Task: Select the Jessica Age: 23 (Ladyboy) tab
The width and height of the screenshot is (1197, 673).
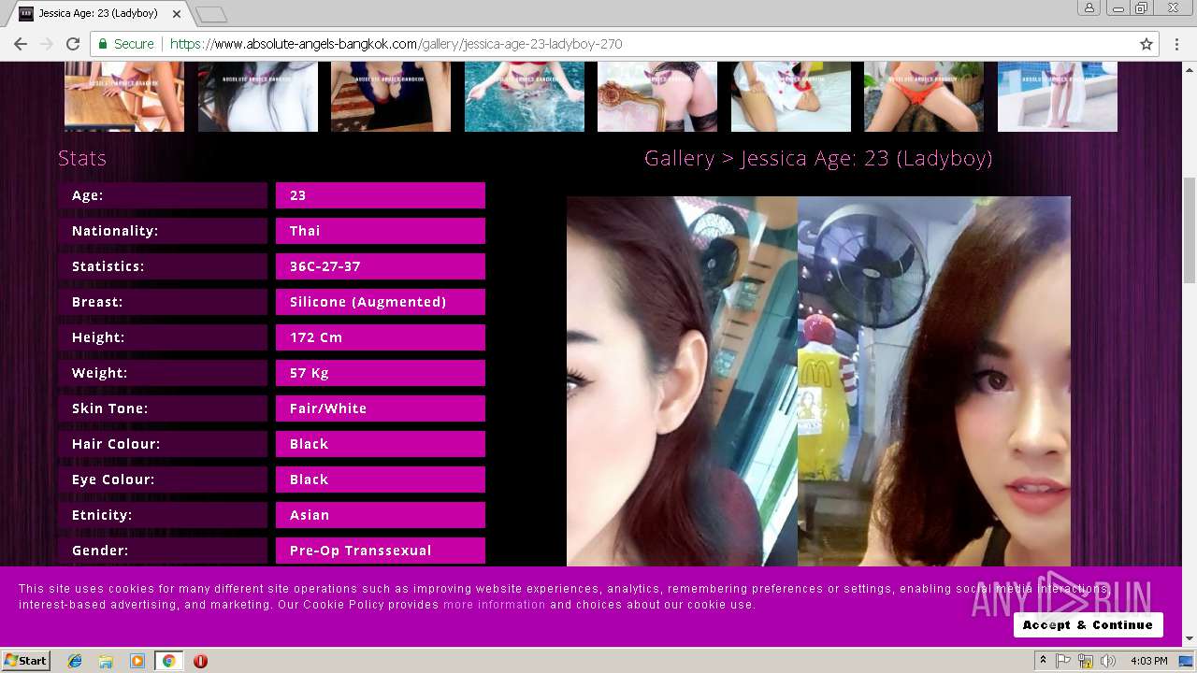Action: (98, 14)
